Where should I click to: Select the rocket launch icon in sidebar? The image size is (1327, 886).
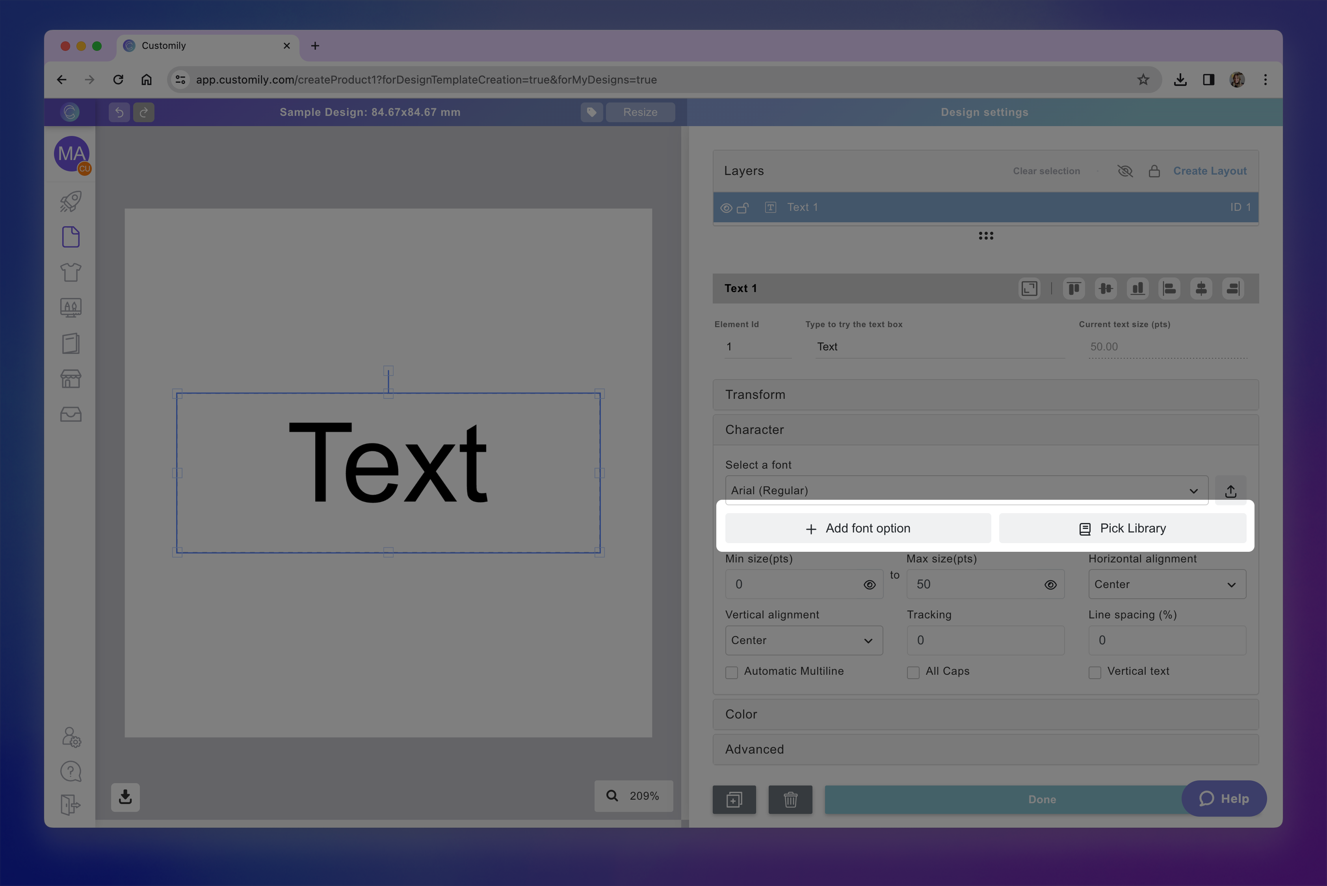pyautogui.click(x=70, y=201)
